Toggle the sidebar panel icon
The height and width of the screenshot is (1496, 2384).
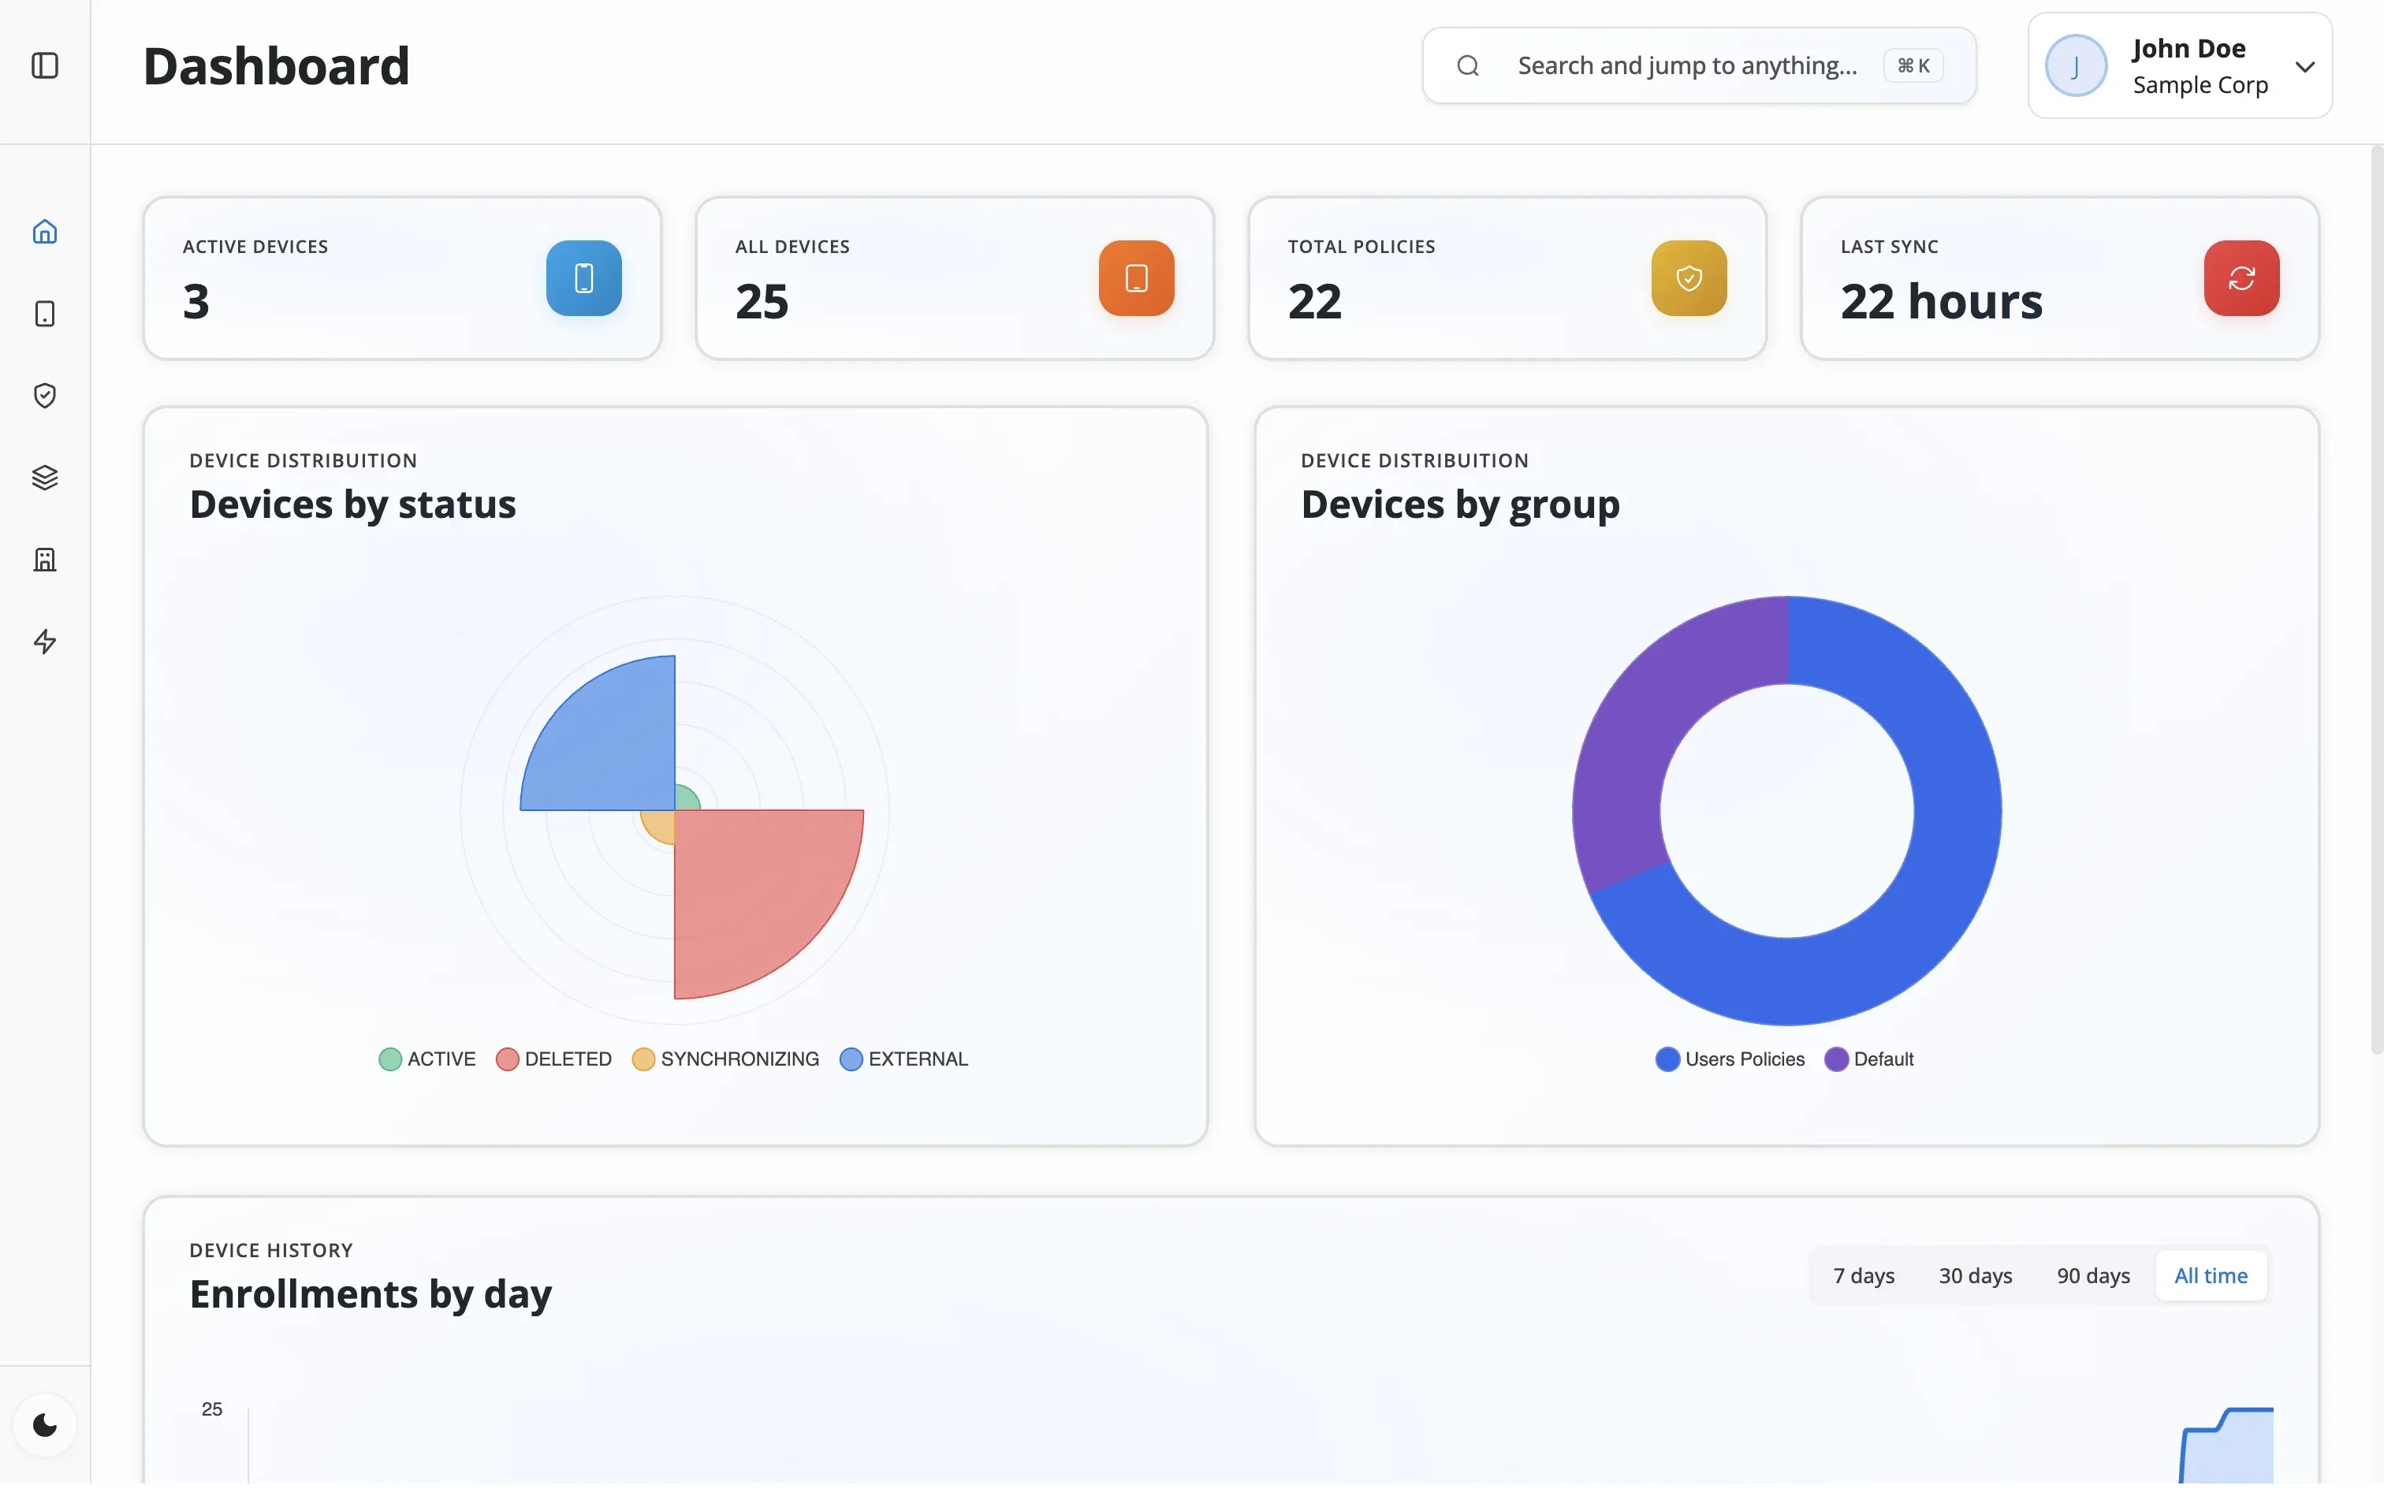[44, 65]
